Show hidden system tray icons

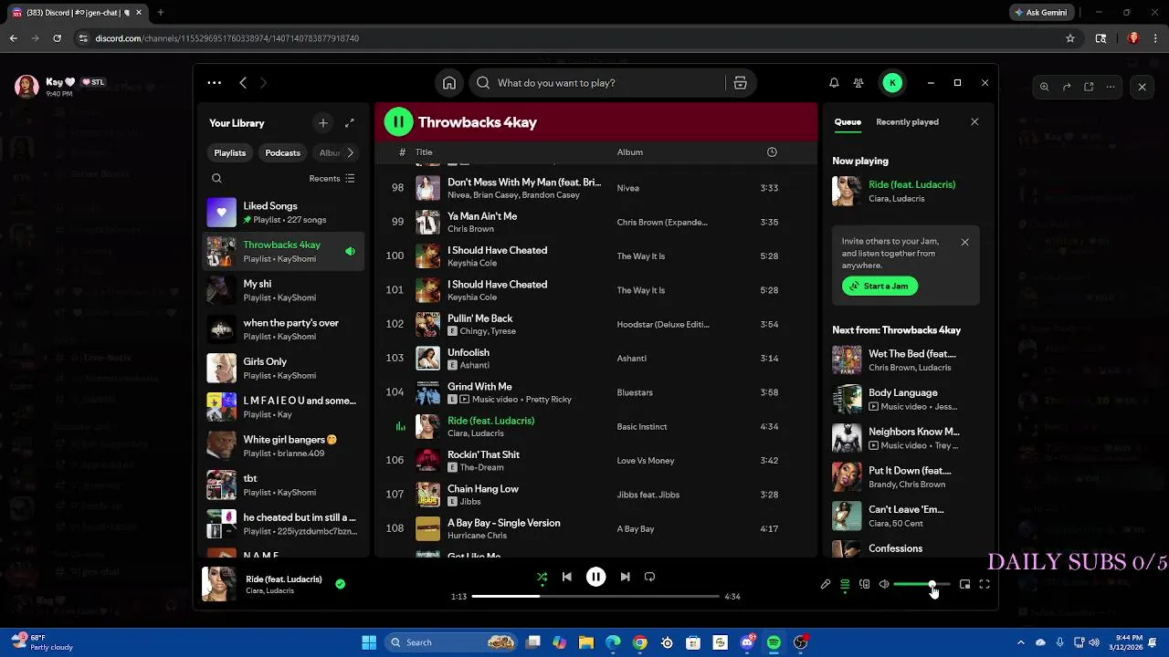tap(1020, 642)
